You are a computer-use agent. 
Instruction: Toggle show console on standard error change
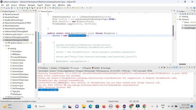coord(177,67)
